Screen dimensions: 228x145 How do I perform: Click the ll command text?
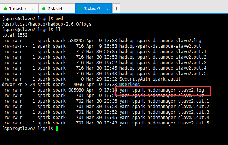pos(58,30)
